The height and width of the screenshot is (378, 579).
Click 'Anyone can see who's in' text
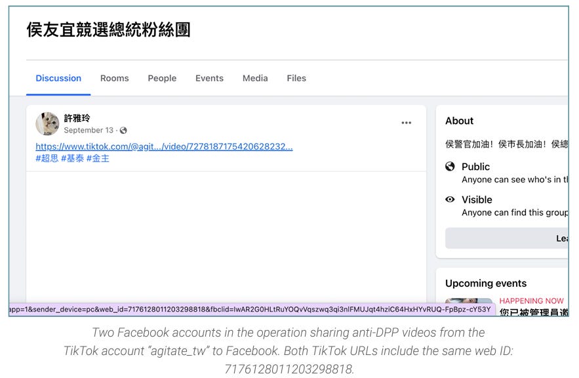515,180
